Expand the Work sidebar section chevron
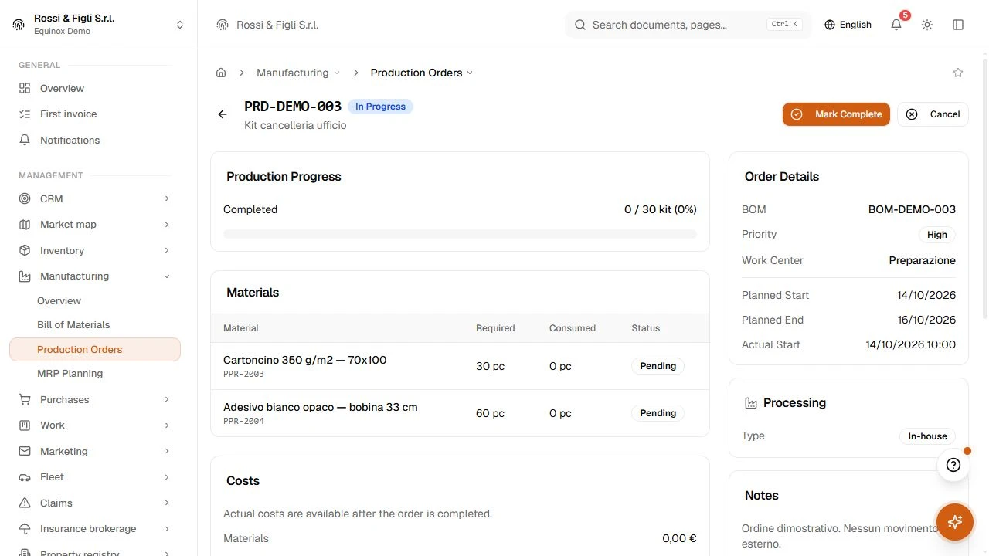The width and height of the screenshot is (989, 556). (167, 425)
